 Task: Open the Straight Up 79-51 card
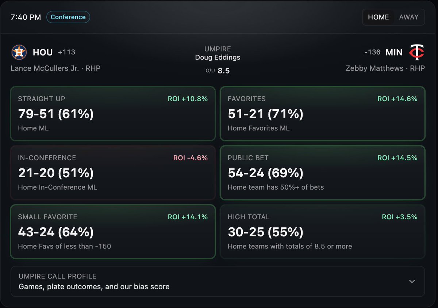click(113, 114)
